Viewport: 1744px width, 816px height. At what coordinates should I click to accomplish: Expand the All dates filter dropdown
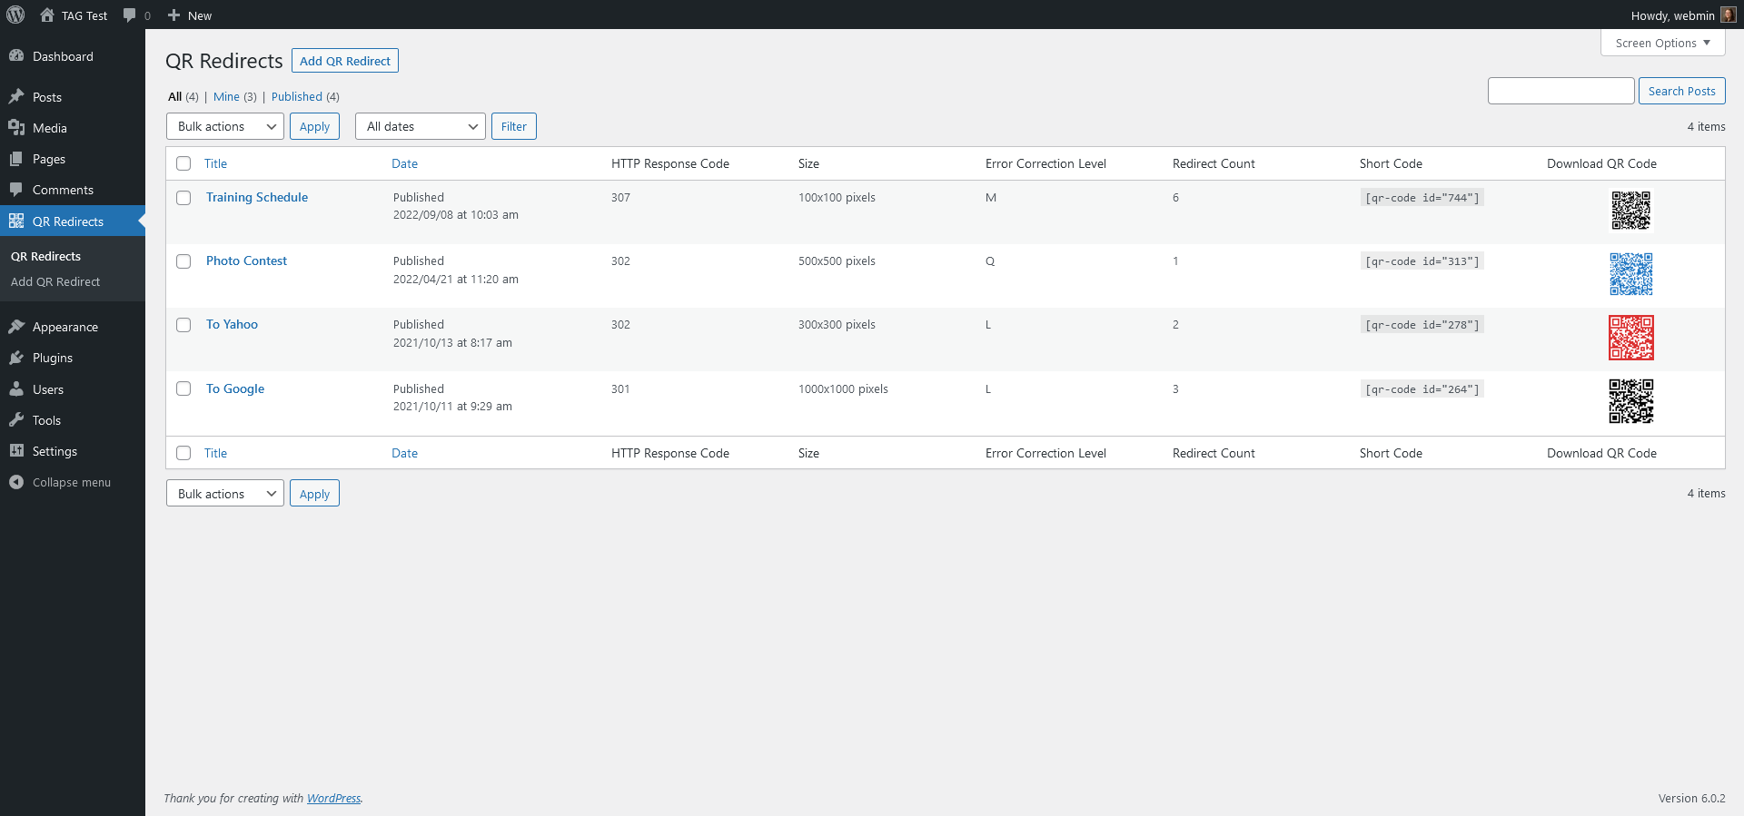tap(421, 126)
